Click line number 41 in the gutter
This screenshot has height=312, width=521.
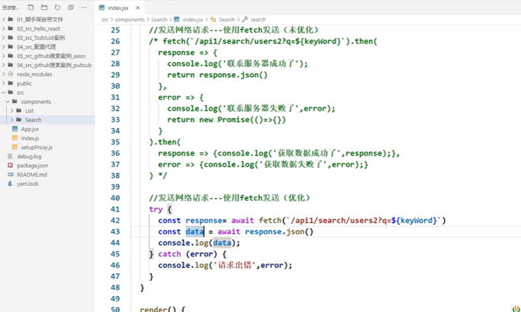(x=115, y=209)
